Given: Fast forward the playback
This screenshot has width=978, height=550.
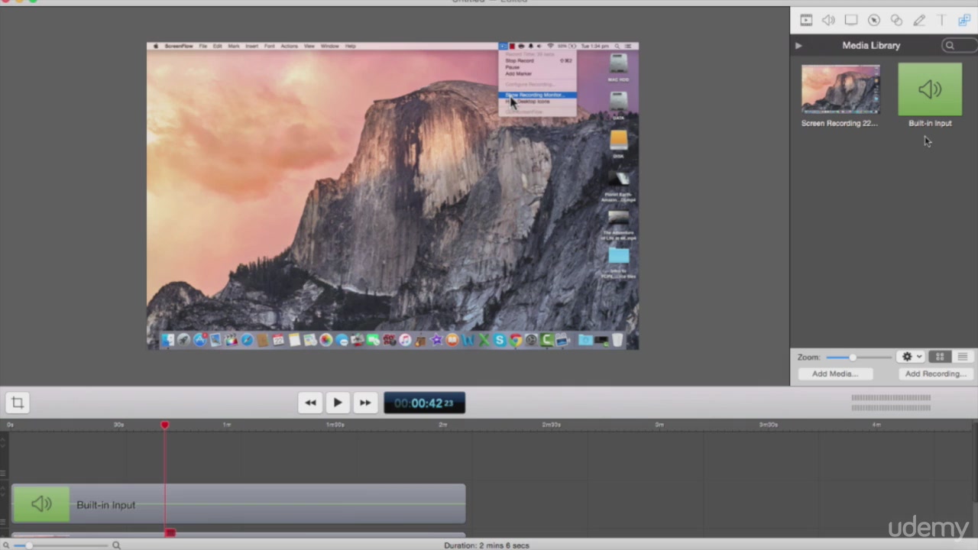Looking at the screenshot, I should 365,403.
